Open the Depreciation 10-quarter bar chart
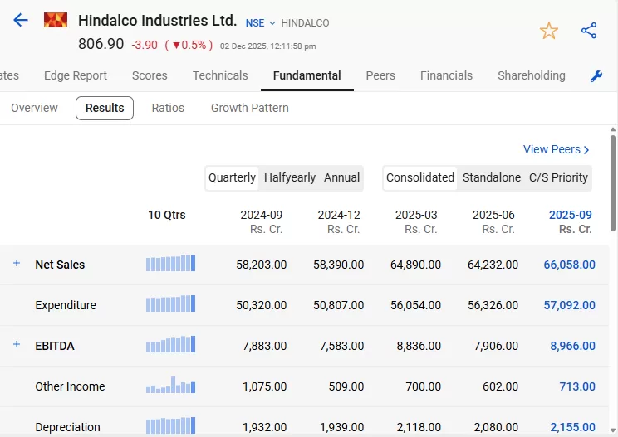This screenshot has width=618, height=437. coord(170,425)
